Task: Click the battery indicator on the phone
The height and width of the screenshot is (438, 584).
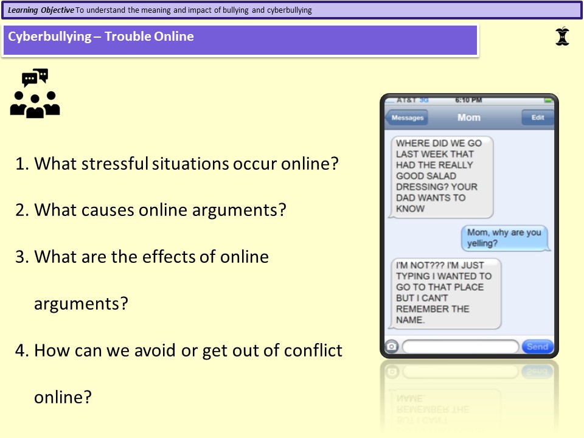Action: click(x=549, y=99)
